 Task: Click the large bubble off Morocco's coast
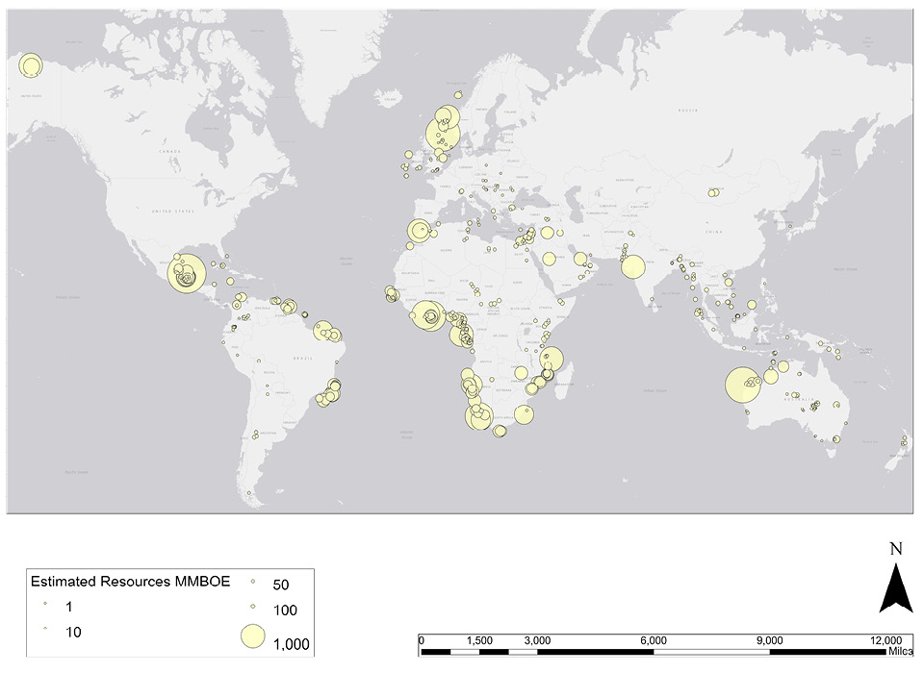(x=419, y=232)
